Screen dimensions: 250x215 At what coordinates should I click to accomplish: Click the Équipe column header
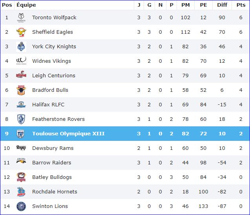pyautogui.click(x=26, y=5)
